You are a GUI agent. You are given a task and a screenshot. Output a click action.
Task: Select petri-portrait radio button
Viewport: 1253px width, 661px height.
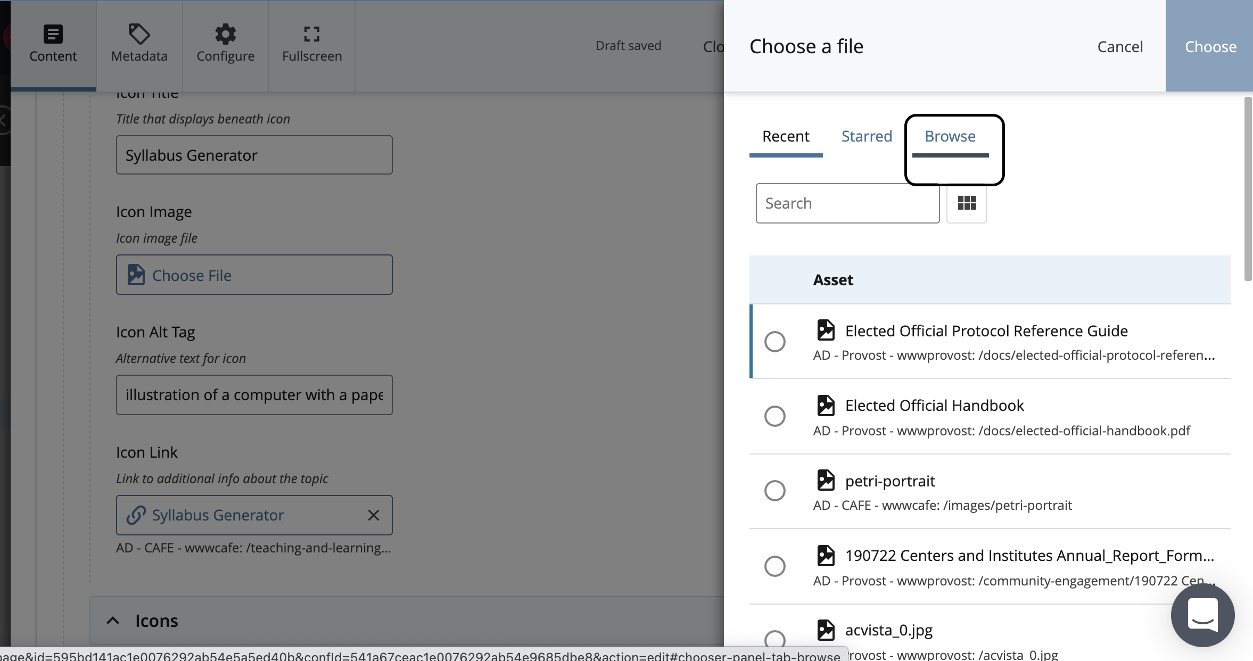coord(774,491)
